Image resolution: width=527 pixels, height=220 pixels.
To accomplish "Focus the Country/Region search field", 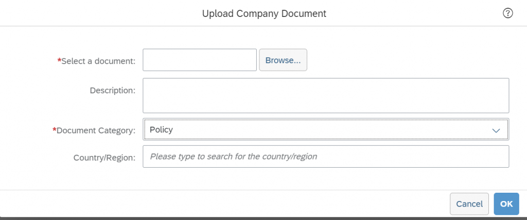I will tap(326, 156).
